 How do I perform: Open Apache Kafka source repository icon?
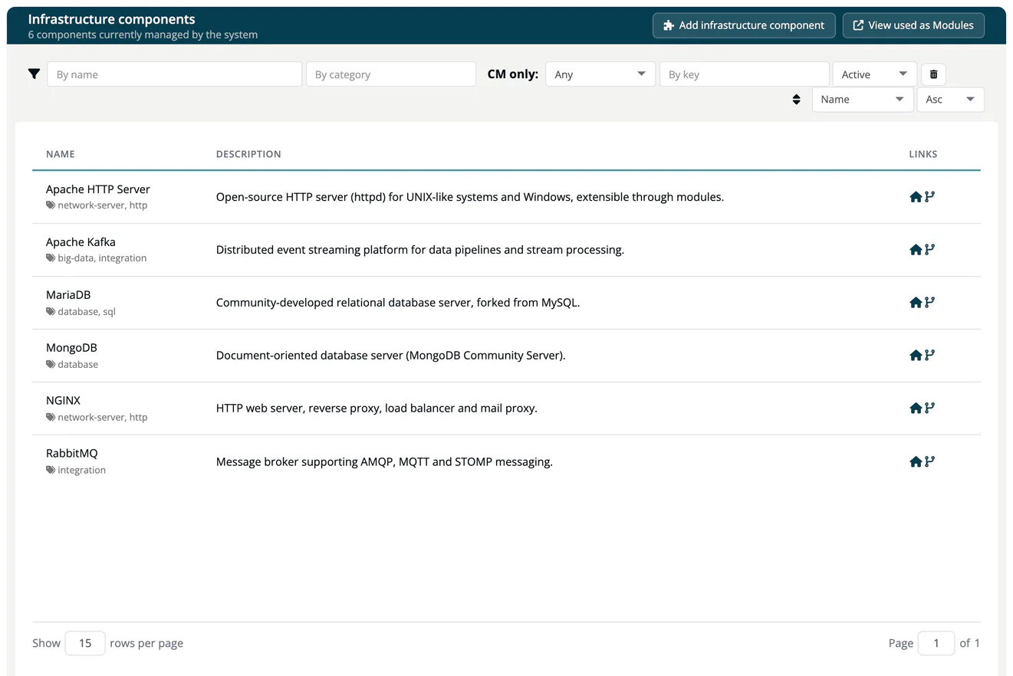coord(929,249)
